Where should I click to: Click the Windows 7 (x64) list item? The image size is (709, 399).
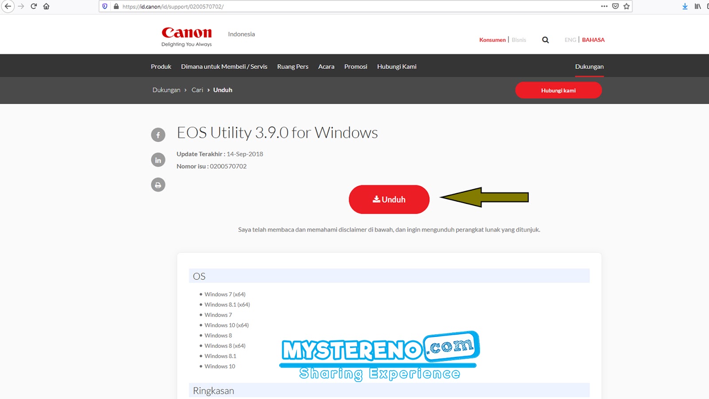point(225,294)
